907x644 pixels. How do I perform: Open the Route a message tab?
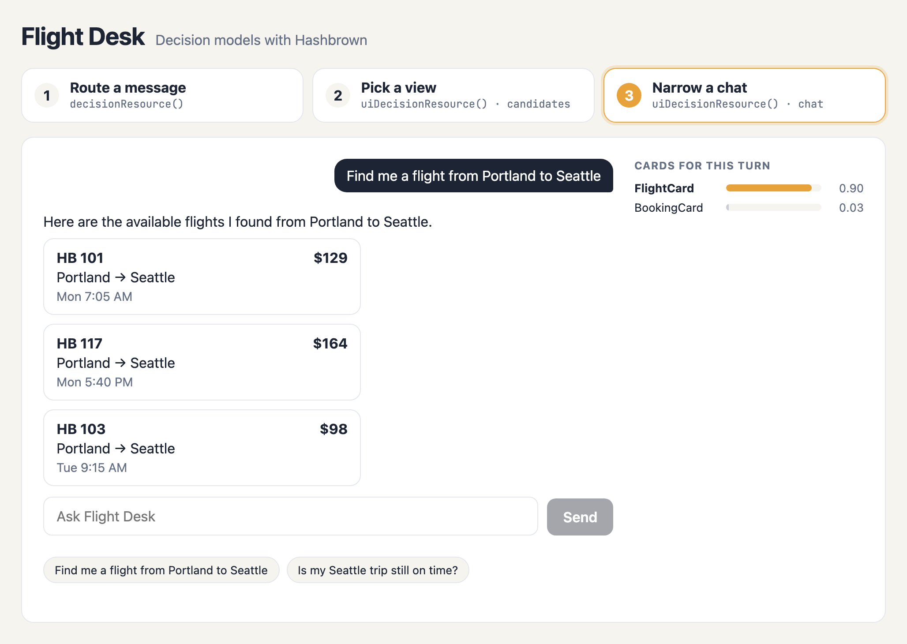tap(162, 95)
